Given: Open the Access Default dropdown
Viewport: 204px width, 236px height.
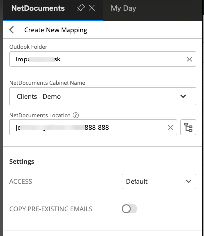Looking at the screenshot, I should (159, 181).
